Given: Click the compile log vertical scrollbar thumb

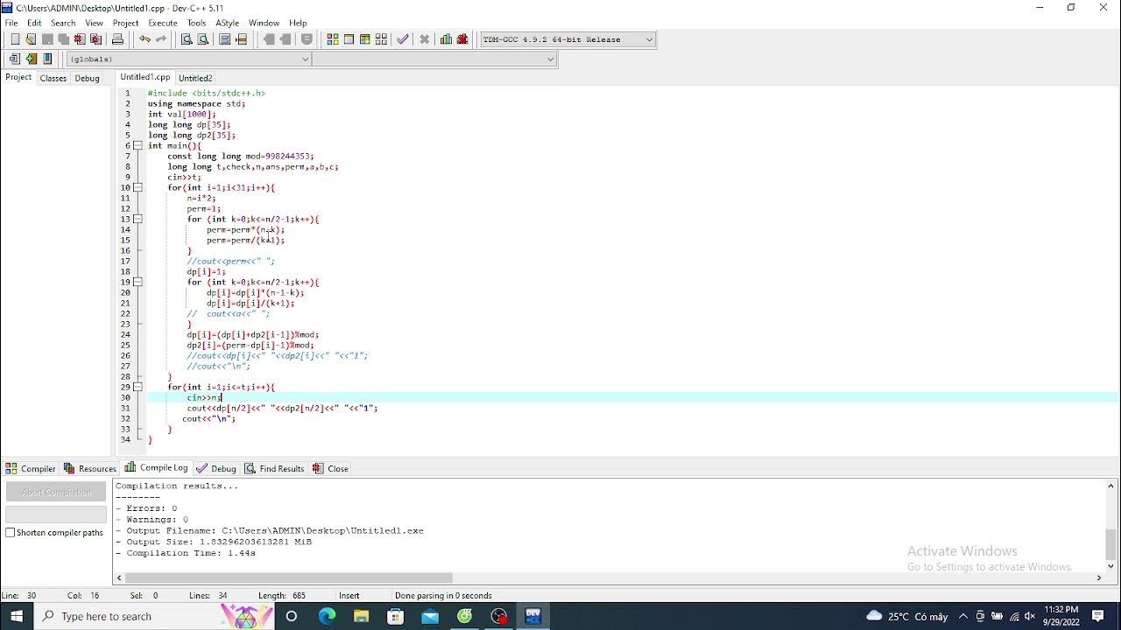Looking at the screenshot, I should pos(1111,544).
